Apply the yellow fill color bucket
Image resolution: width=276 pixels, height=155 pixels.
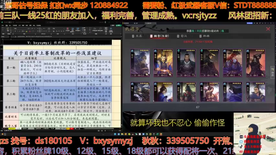click(x=27, y=31)
